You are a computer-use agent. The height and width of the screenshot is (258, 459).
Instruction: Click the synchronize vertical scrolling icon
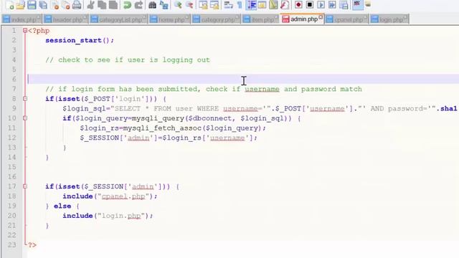(x=203, y=5)
